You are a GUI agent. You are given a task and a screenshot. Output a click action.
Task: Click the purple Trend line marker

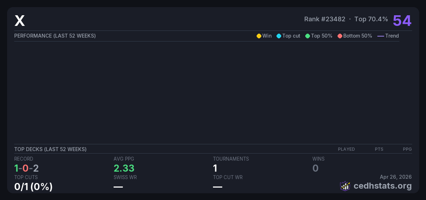(380, 36)
